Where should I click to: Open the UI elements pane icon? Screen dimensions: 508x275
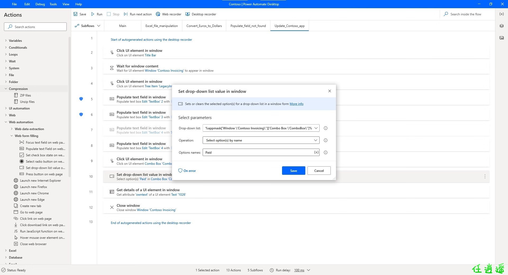[x=501, y=26]
